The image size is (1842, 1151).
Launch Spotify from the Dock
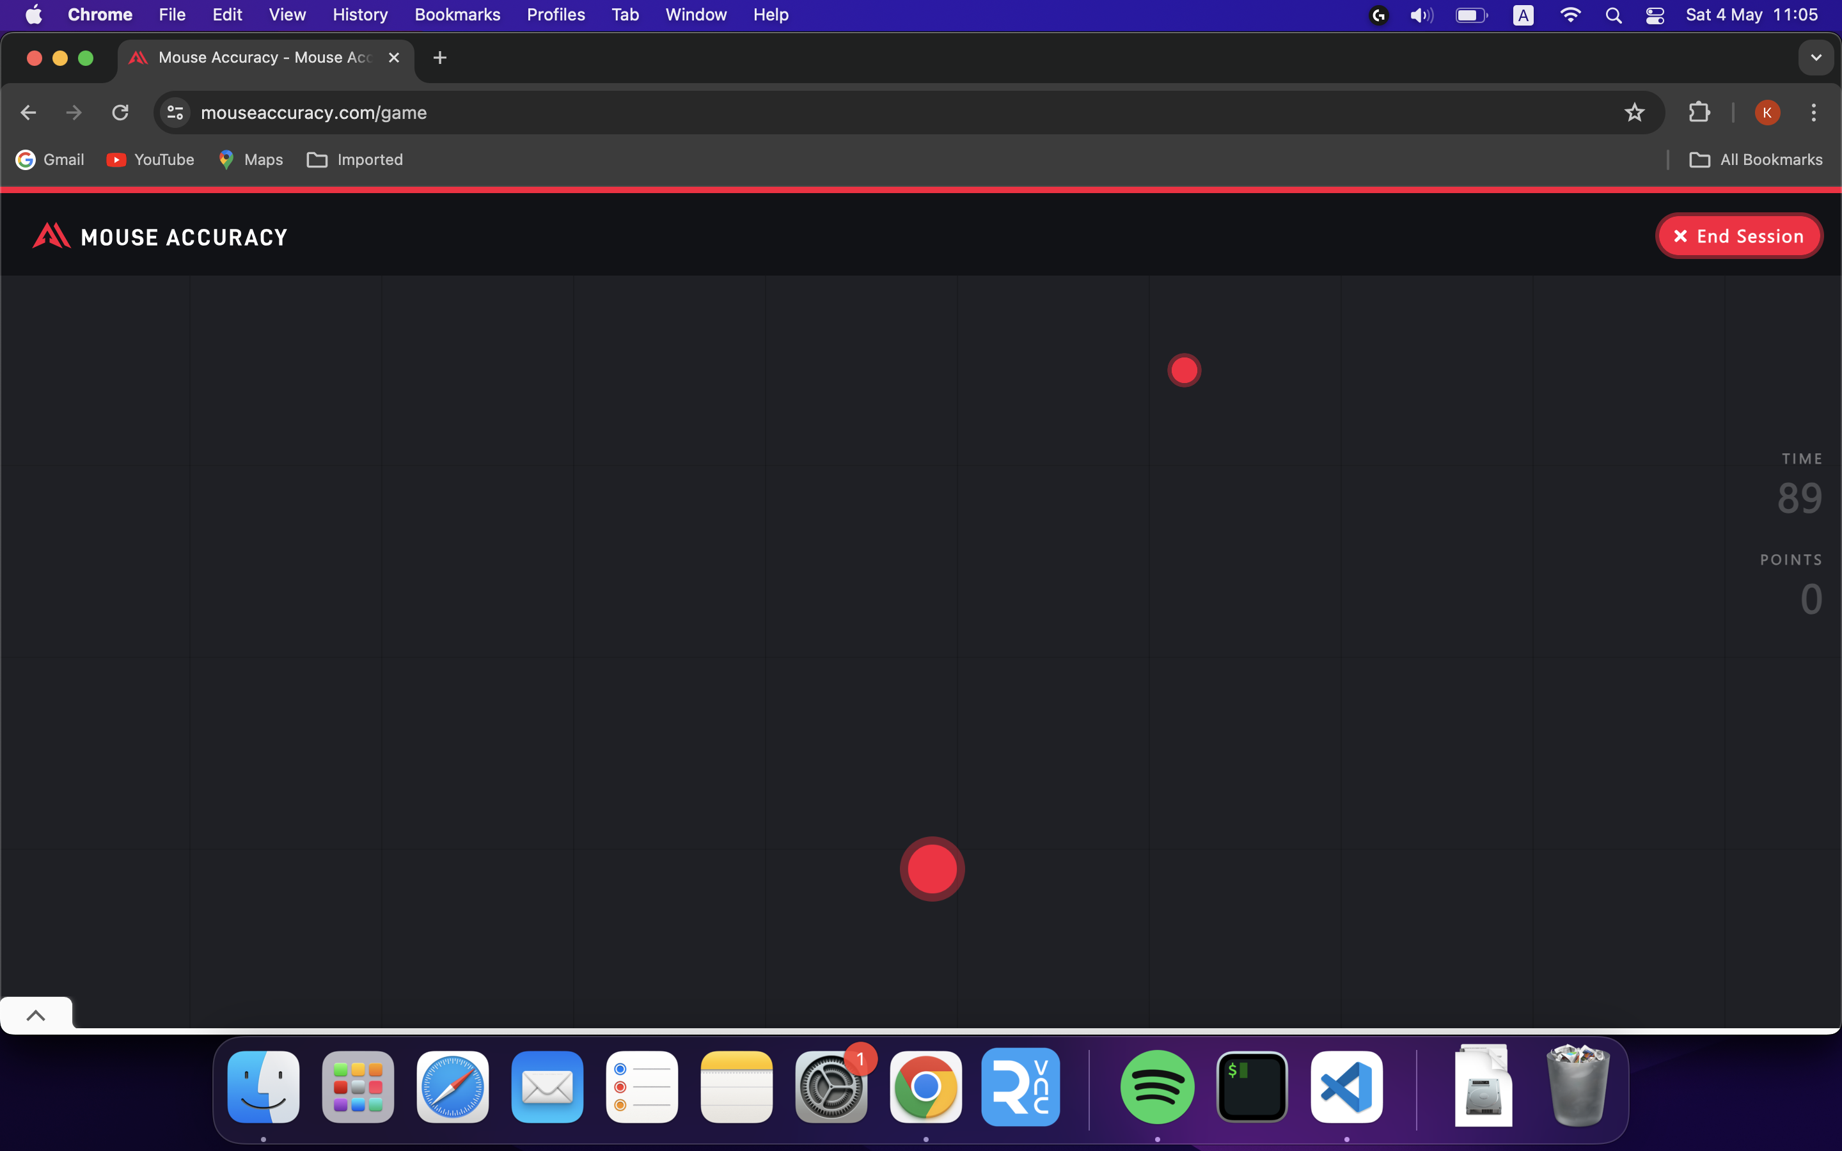(1156, 1086)
